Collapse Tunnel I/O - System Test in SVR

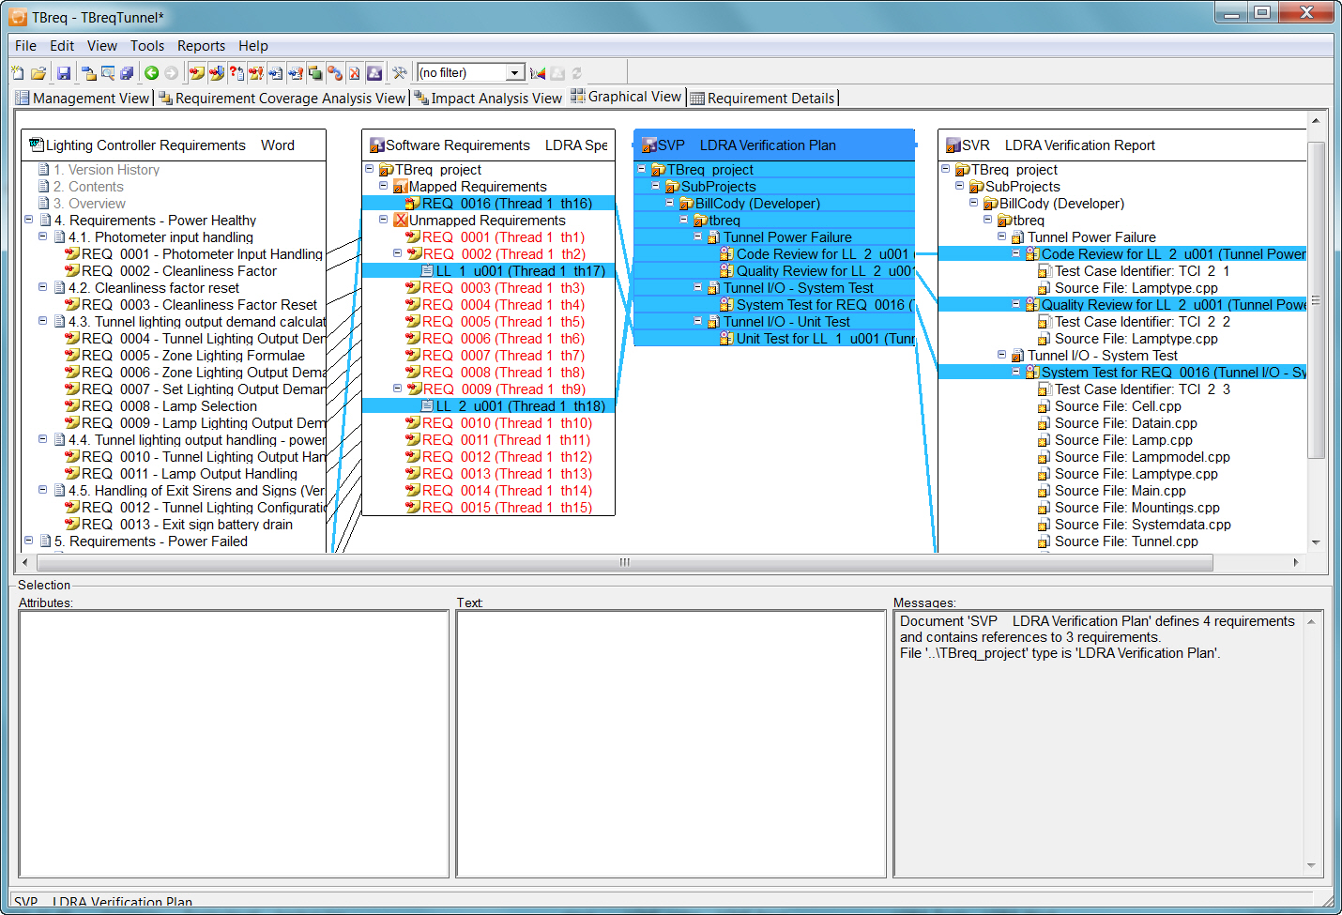pos(1001,355)
